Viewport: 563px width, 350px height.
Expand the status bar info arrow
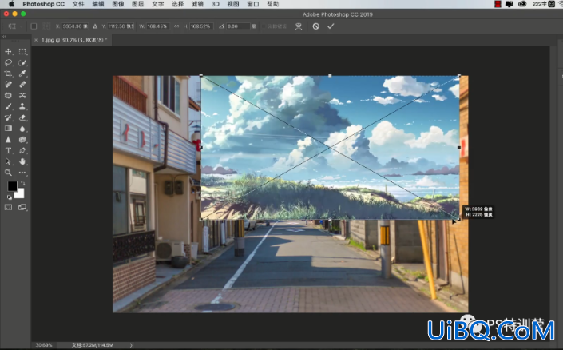click(131, 345)
